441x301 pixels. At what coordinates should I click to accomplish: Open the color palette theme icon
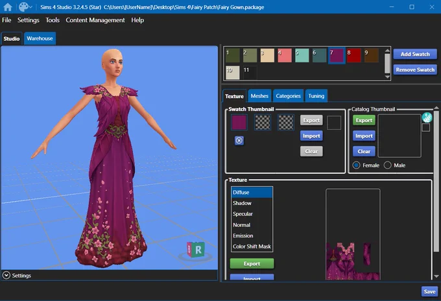point(23,7)
